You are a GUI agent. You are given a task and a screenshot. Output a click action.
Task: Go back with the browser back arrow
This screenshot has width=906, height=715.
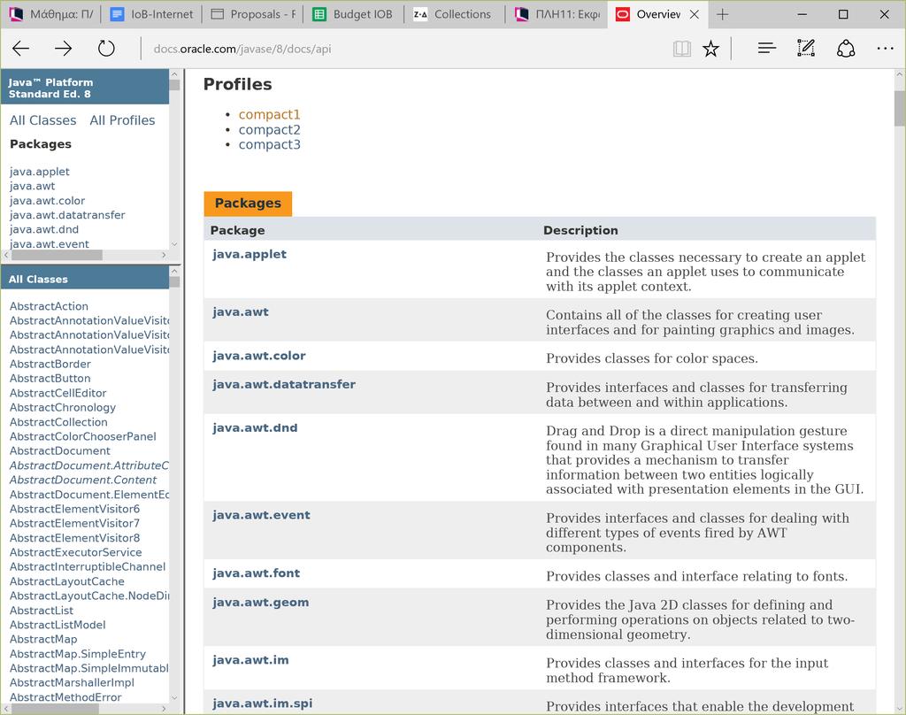(x=21, y=49)
